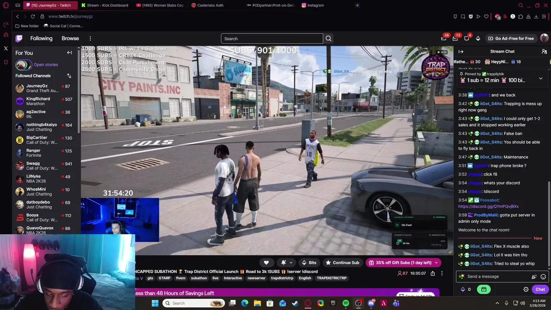Expand the Gift Subs offer dropdown
551x310 pixels.
(x=436, y=263)
